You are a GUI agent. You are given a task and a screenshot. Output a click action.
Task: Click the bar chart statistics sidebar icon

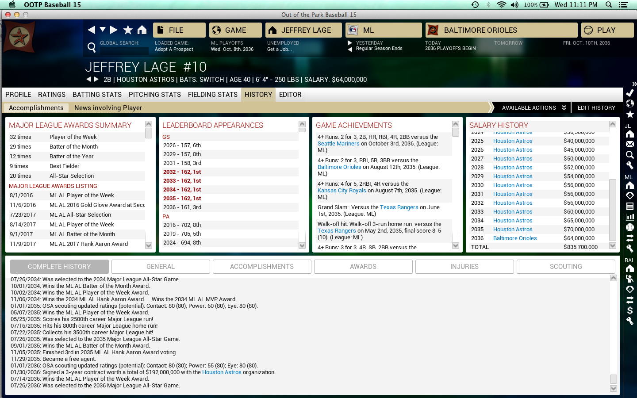(630, 217)
